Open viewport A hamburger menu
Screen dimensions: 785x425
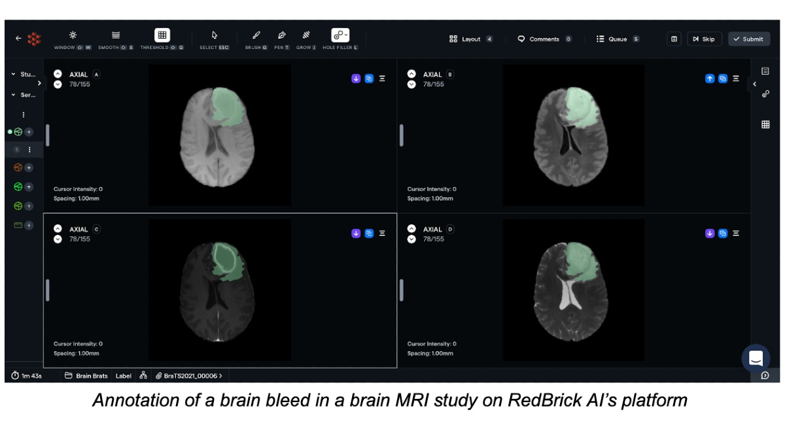pyautogui.click(x=382, y=78)
